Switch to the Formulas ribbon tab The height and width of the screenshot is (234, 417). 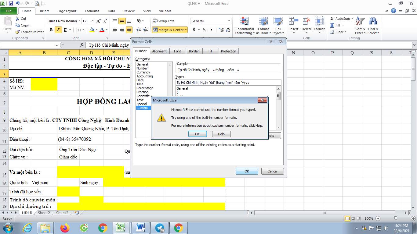(92, 11)
